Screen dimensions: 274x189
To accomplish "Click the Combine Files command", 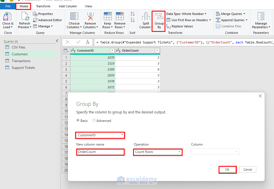I will click(x=228, y=26).
